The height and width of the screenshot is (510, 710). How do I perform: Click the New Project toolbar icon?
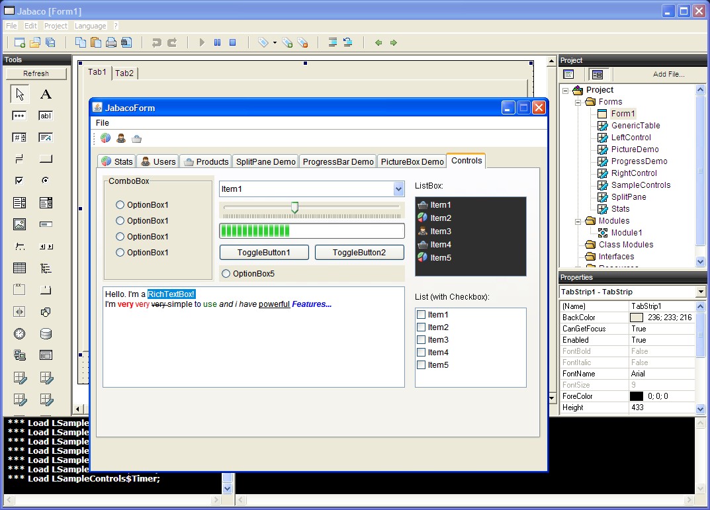(19, 42)
